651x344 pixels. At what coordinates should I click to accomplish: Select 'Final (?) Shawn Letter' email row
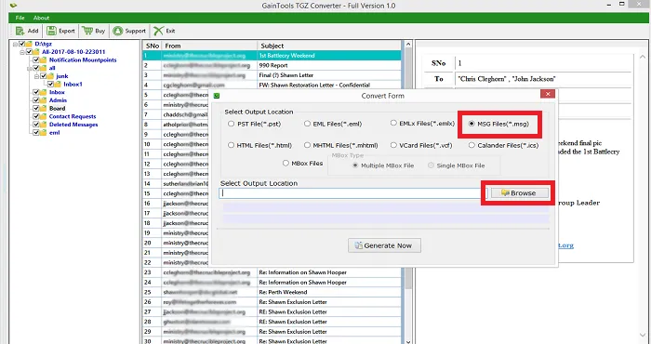coord(272,75)
